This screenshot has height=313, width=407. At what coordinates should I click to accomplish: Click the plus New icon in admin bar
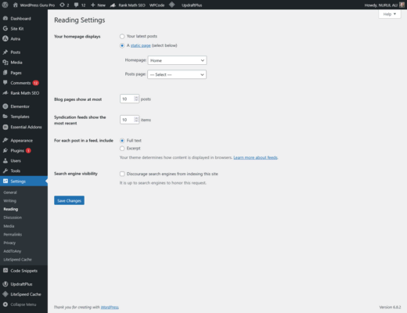click(x=93, y=5)
